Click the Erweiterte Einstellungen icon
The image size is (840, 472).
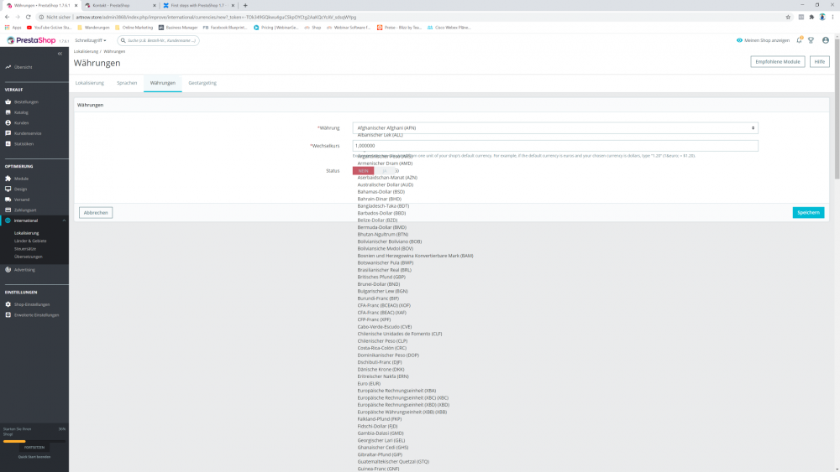click(x=8, y=315)
